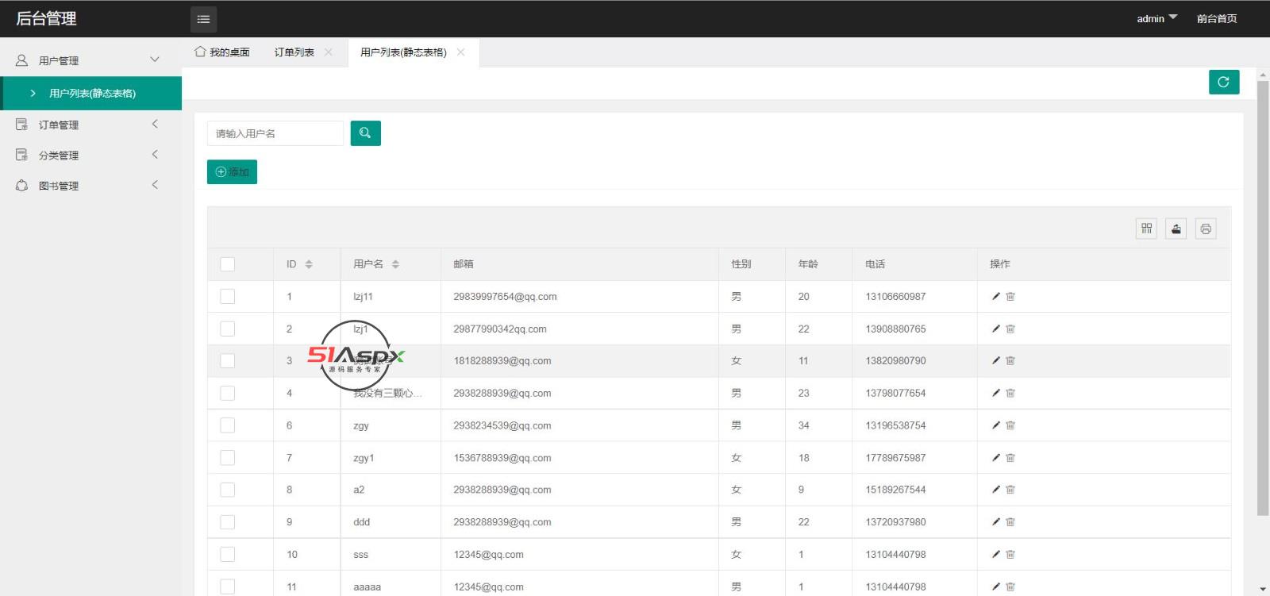Delete user zgy1 with trash icon

[x=1010, y=458]
